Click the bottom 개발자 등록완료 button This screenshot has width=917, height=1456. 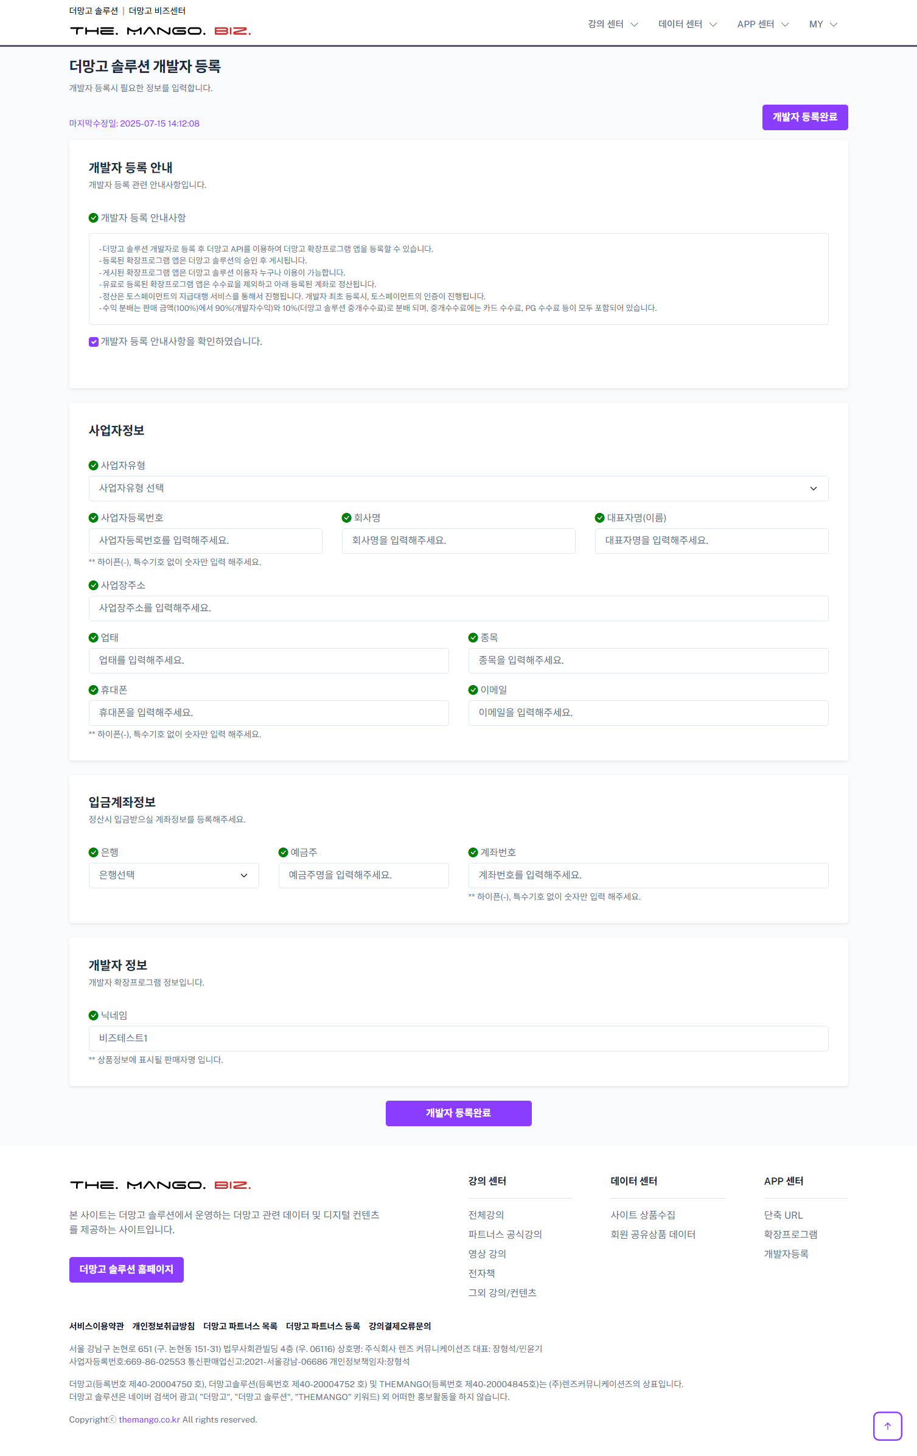[458, 1113]
